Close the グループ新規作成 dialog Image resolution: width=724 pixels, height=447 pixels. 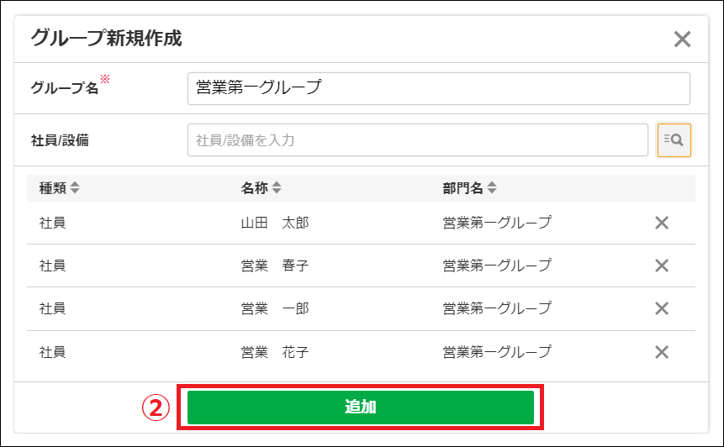682,39
